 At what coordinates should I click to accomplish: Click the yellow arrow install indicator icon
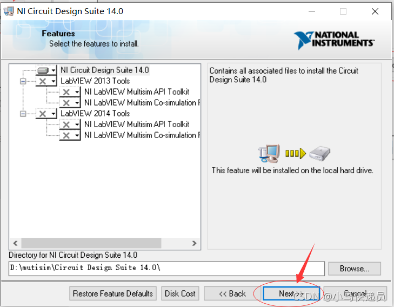[x=296, y=153]
